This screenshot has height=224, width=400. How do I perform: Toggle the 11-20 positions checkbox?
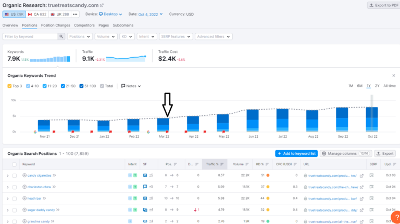click(44, 86)
